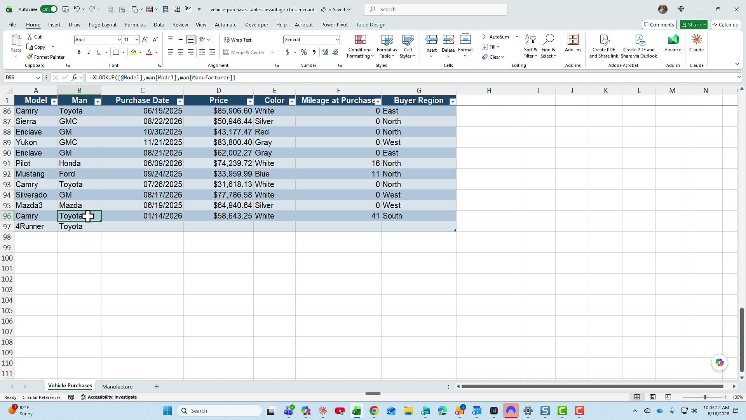This screenshot has width=746, height=420.
Task: Apply Comma Style number format
Action: coord(314,52)
